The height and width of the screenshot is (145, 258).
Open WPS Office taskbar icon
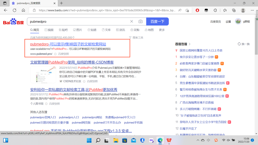[169, 140]
